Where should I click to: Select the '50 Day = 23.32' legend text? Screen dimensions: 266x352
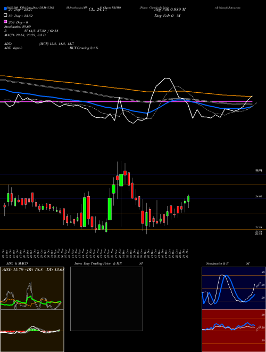coord(20,15)
